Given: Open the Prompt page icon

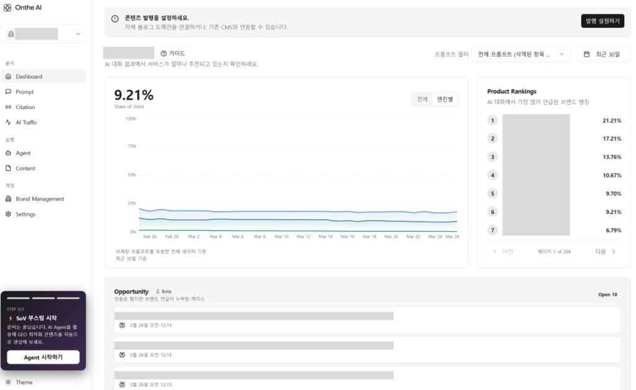Looking at the screenshot, I should click(x=8, y=92).
